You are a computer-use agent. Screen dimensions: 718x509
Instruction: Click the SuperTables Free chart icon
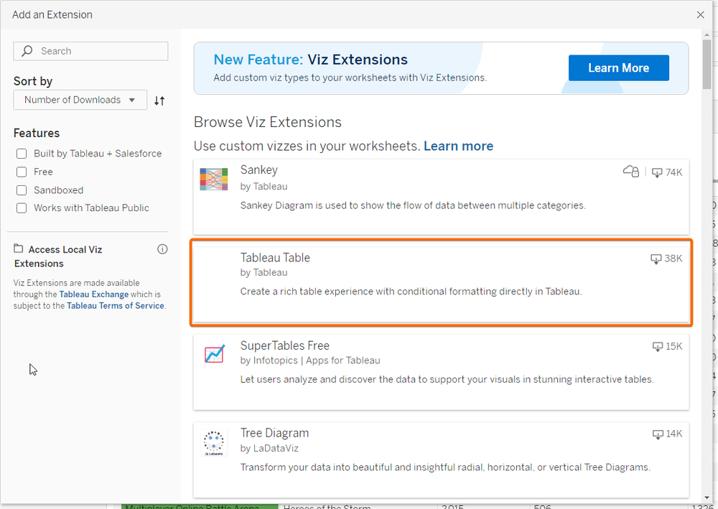(x=214, y=354)
